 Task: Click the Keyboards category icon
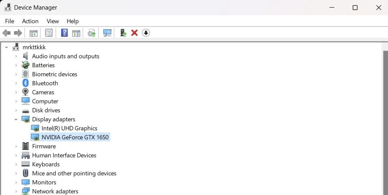(x=25, y=164)
